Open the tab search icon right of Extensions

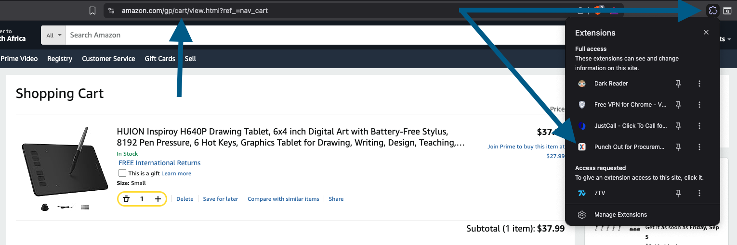coord(728,11)
